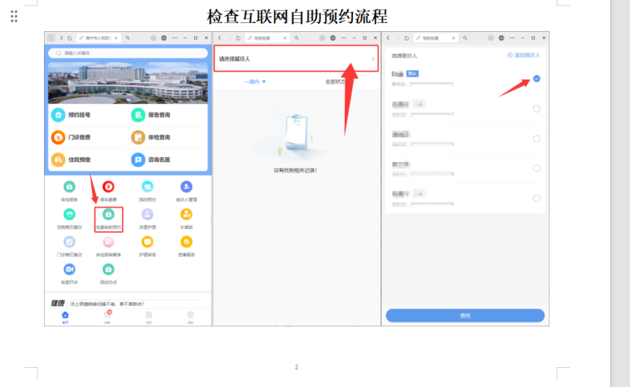Tap the 护理咨询 chat bubble icon
Screen dimensions: 630x387
click(x=147, y=242)
